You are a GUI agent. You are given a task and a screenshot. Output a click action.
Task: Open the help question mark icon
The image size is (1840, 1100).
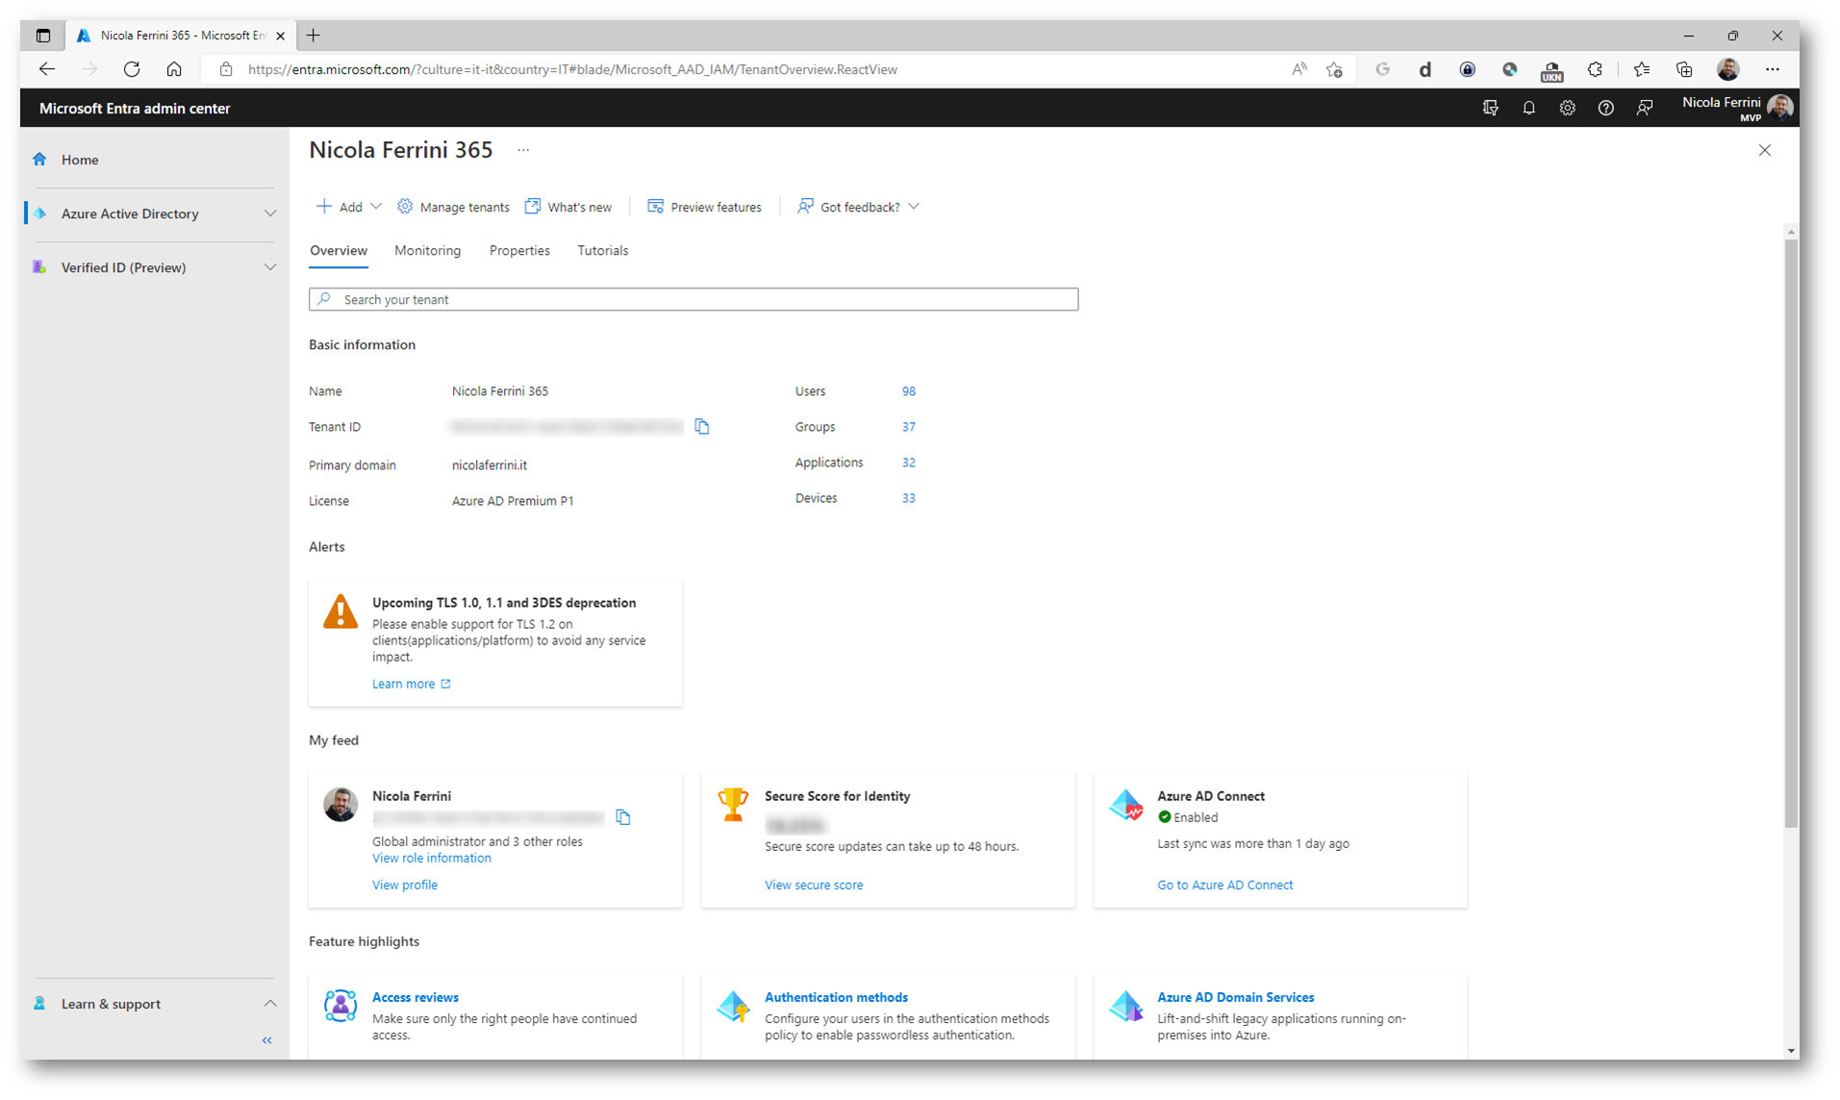click(x=1606, y=109)
